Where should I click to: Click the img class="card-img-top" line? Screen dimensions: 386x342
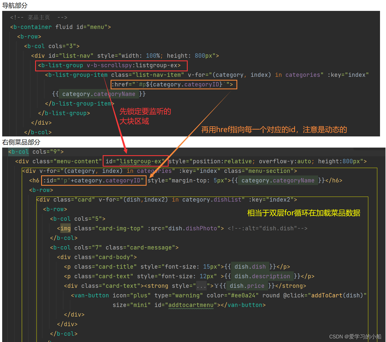(140, 228)
